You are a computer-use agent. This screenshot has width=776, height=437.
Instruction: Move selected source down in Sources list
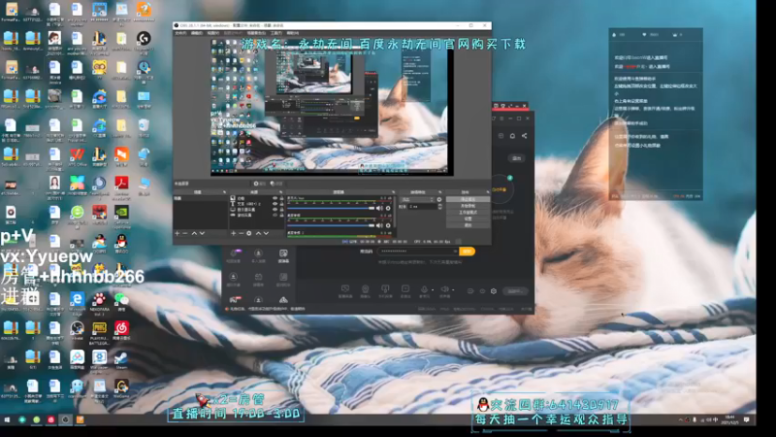tap(266, 233)
